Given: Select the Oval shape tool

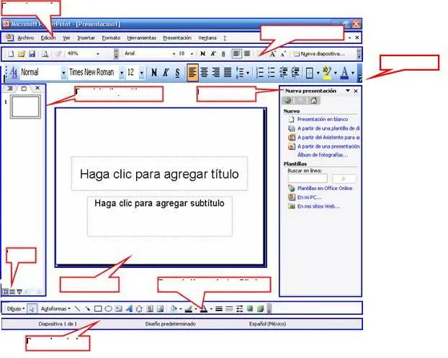Looking at the screenshot, I should pos(108,308).
